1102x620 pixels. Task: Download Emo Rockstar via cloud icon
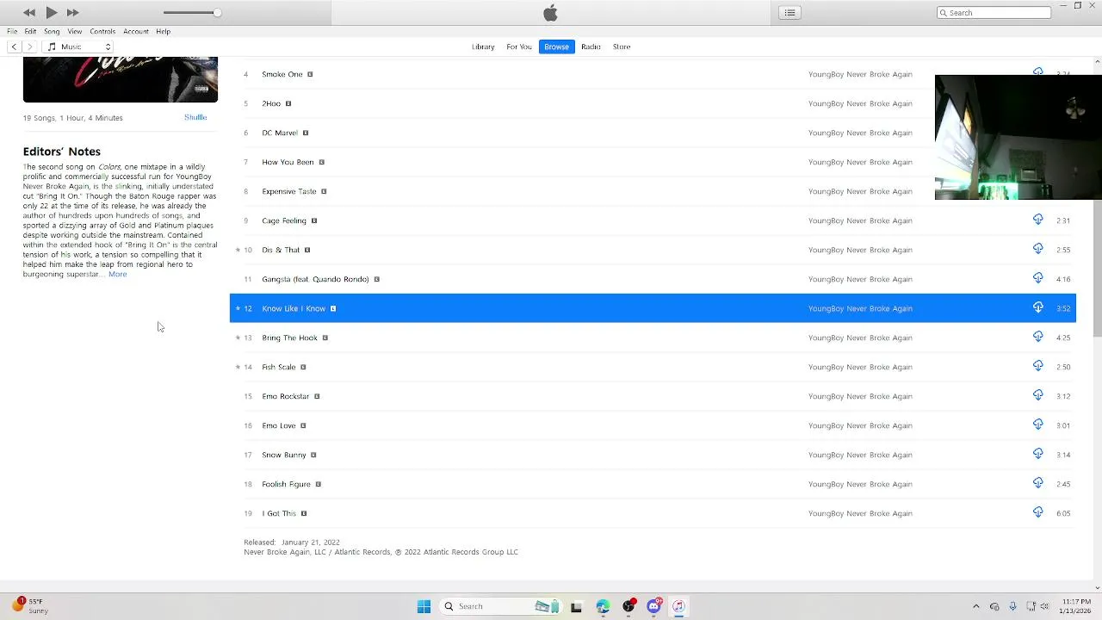pyautogui.click(x=1037, y=395)
